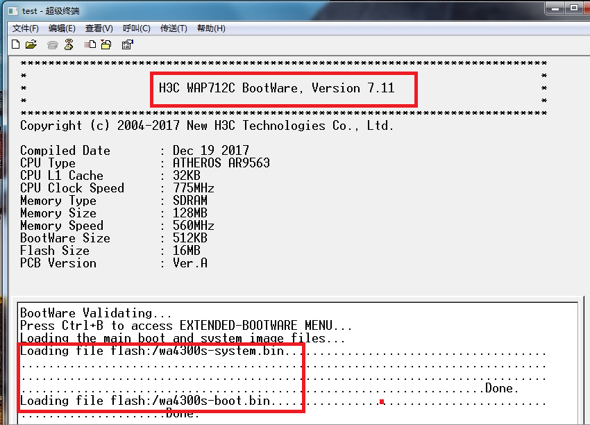The width and height of the screenshot is (590, 425).
Task: Click the '128MB' memory size value
Action: pyautogui.click(x=190, y=212)
